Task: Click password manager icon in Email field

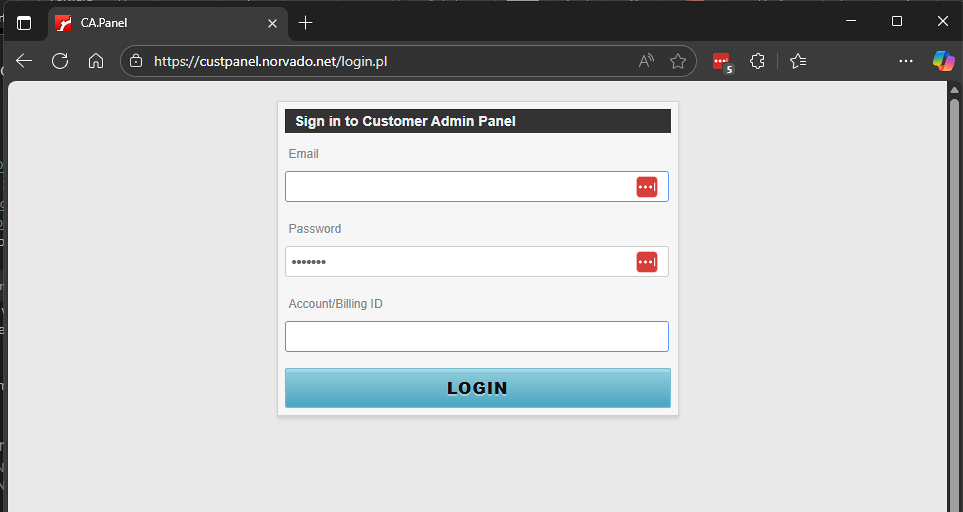Action: [647, 187]
